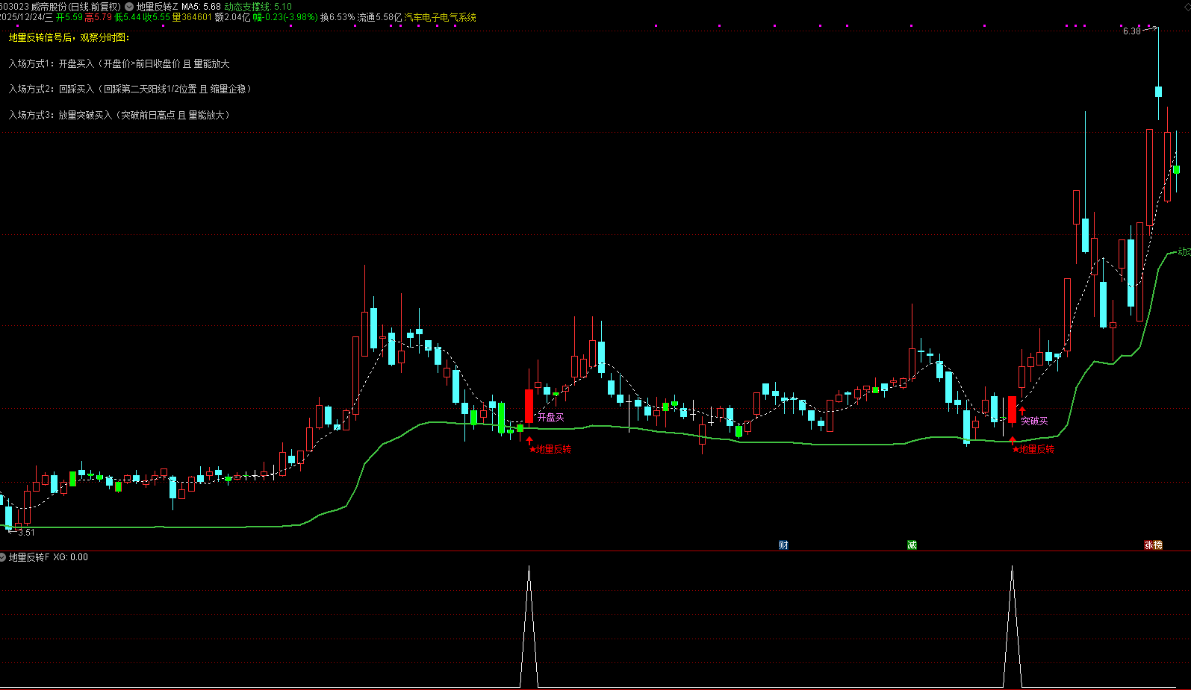Click the 6.38 high price label

pyautogui.click(x=1132, y=31)
